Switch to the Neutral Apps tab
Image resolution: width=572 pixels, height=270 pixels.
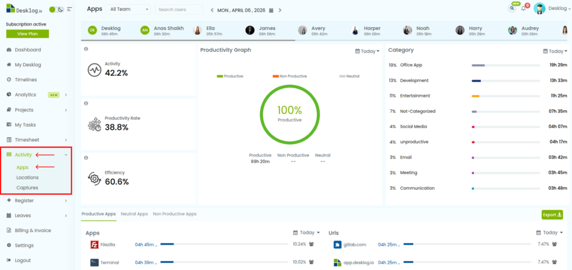click(x=134, y=214)
